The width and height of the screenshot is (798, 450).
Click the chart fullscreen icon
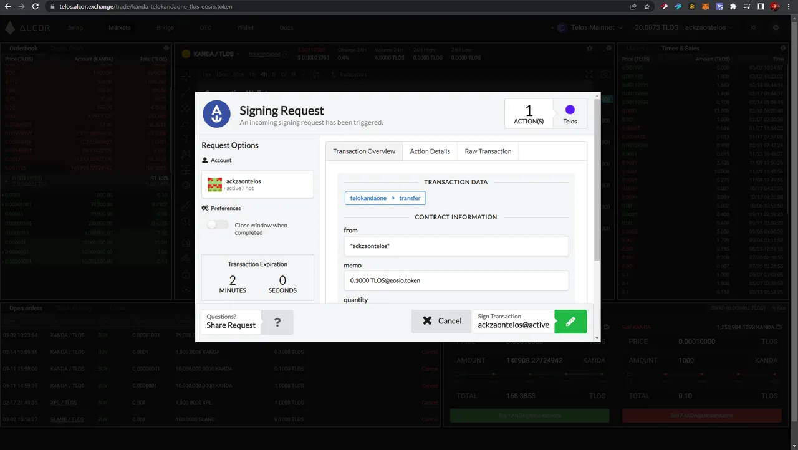(x=589, y=74)
